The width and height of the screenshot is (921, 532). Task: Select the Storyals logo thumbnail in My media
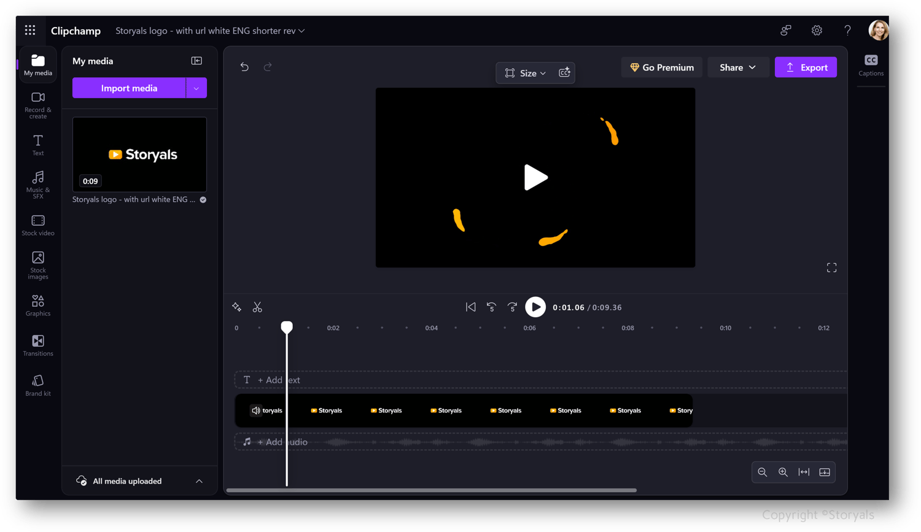pyautogui.click(x=139, y=155)
